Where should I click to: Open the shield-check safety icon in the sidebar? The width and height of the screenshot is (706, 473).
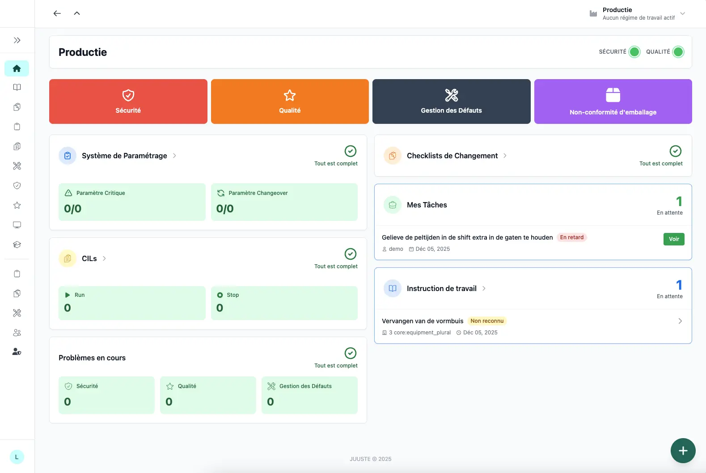[17, 186]
